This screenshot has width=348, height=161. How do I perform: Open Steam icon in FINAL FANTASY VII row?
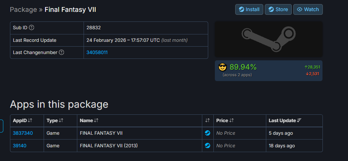coord(207,133)
